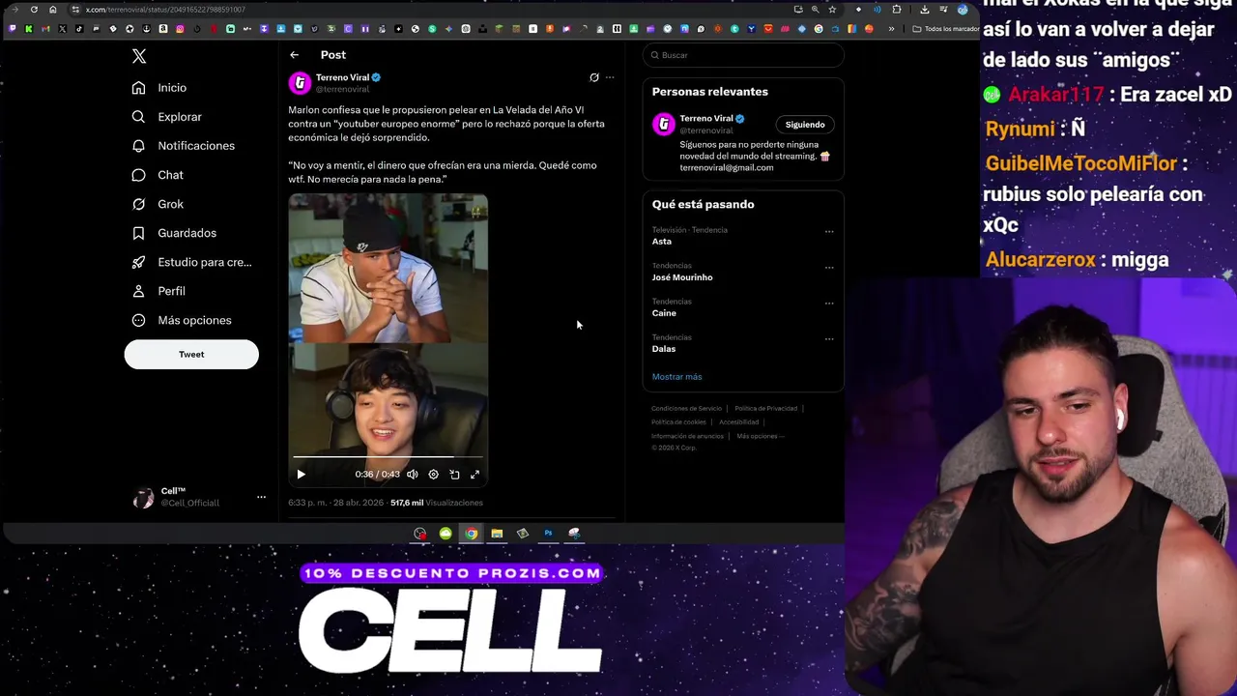Click the rocket icon for Estudio
Viewport: 1237px width, 696px height.
tap(138, 262)
